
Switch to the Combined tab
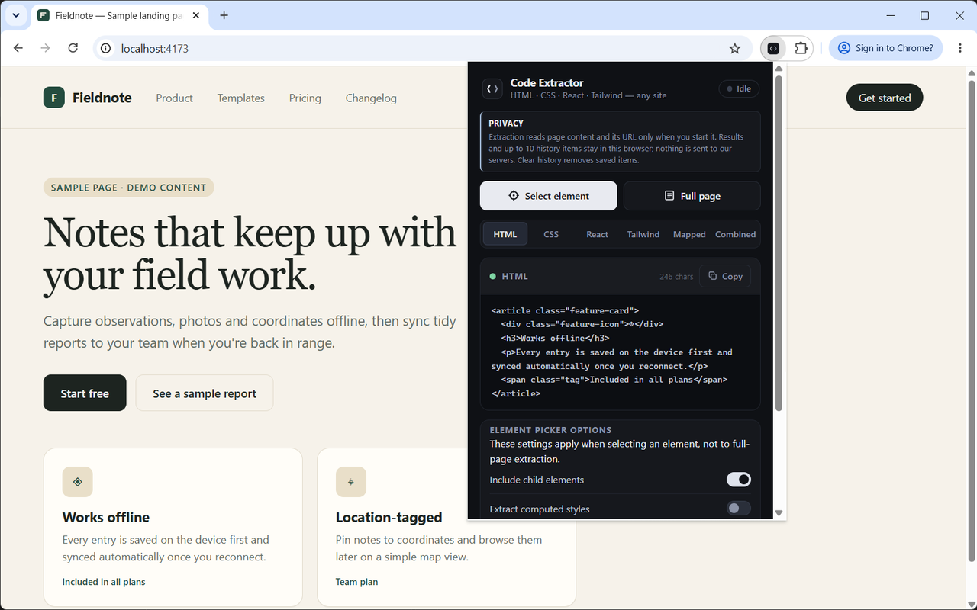click(x=736, y=234)
